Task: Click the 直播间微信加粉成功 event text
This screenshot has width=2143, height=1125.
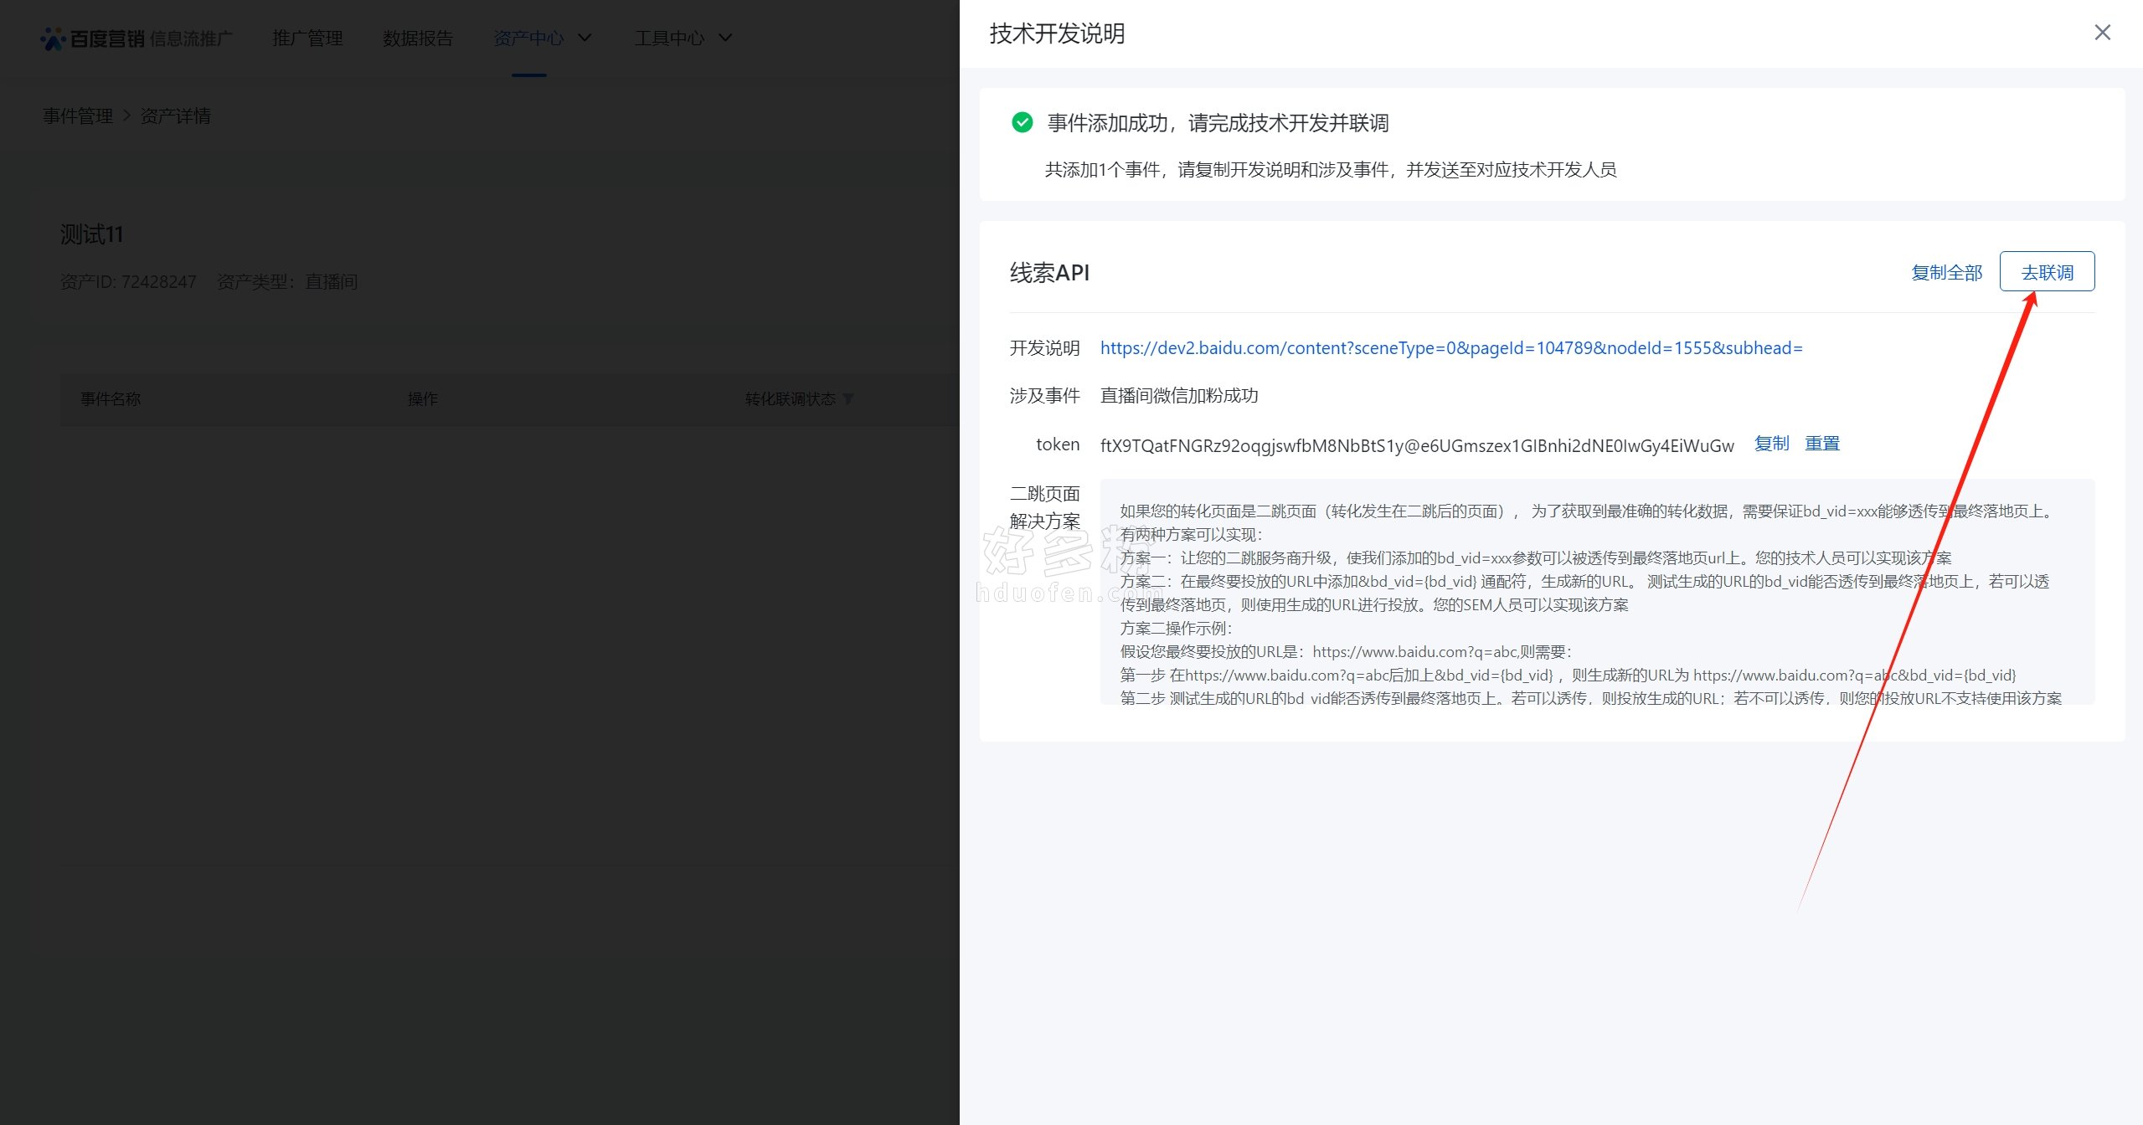Action: [1178, 396]
